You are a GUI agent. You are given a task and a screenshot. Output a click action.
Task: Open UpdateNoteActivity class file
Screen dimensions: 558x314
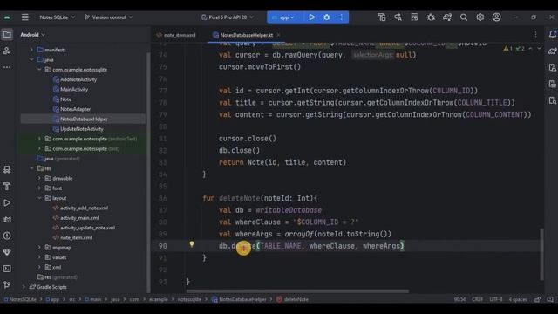pos(81,129)
